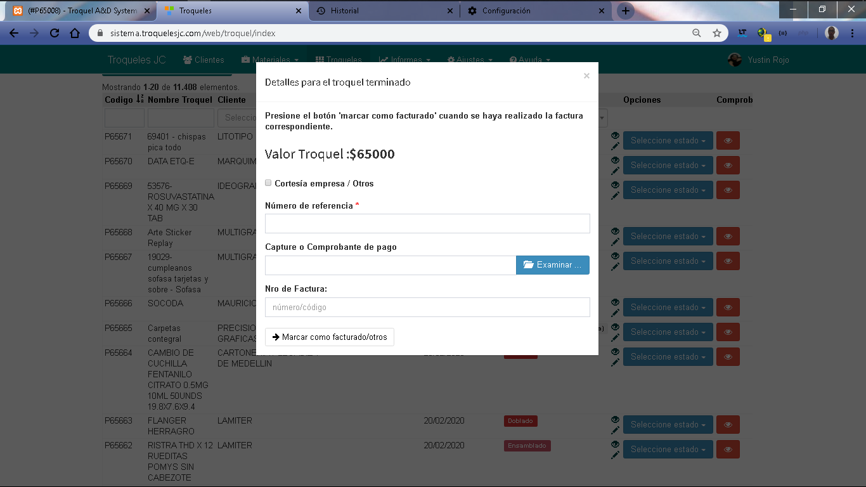Click the eye view icon for row P65671
The height and width of the screenshot is (487, 866).
615,136
